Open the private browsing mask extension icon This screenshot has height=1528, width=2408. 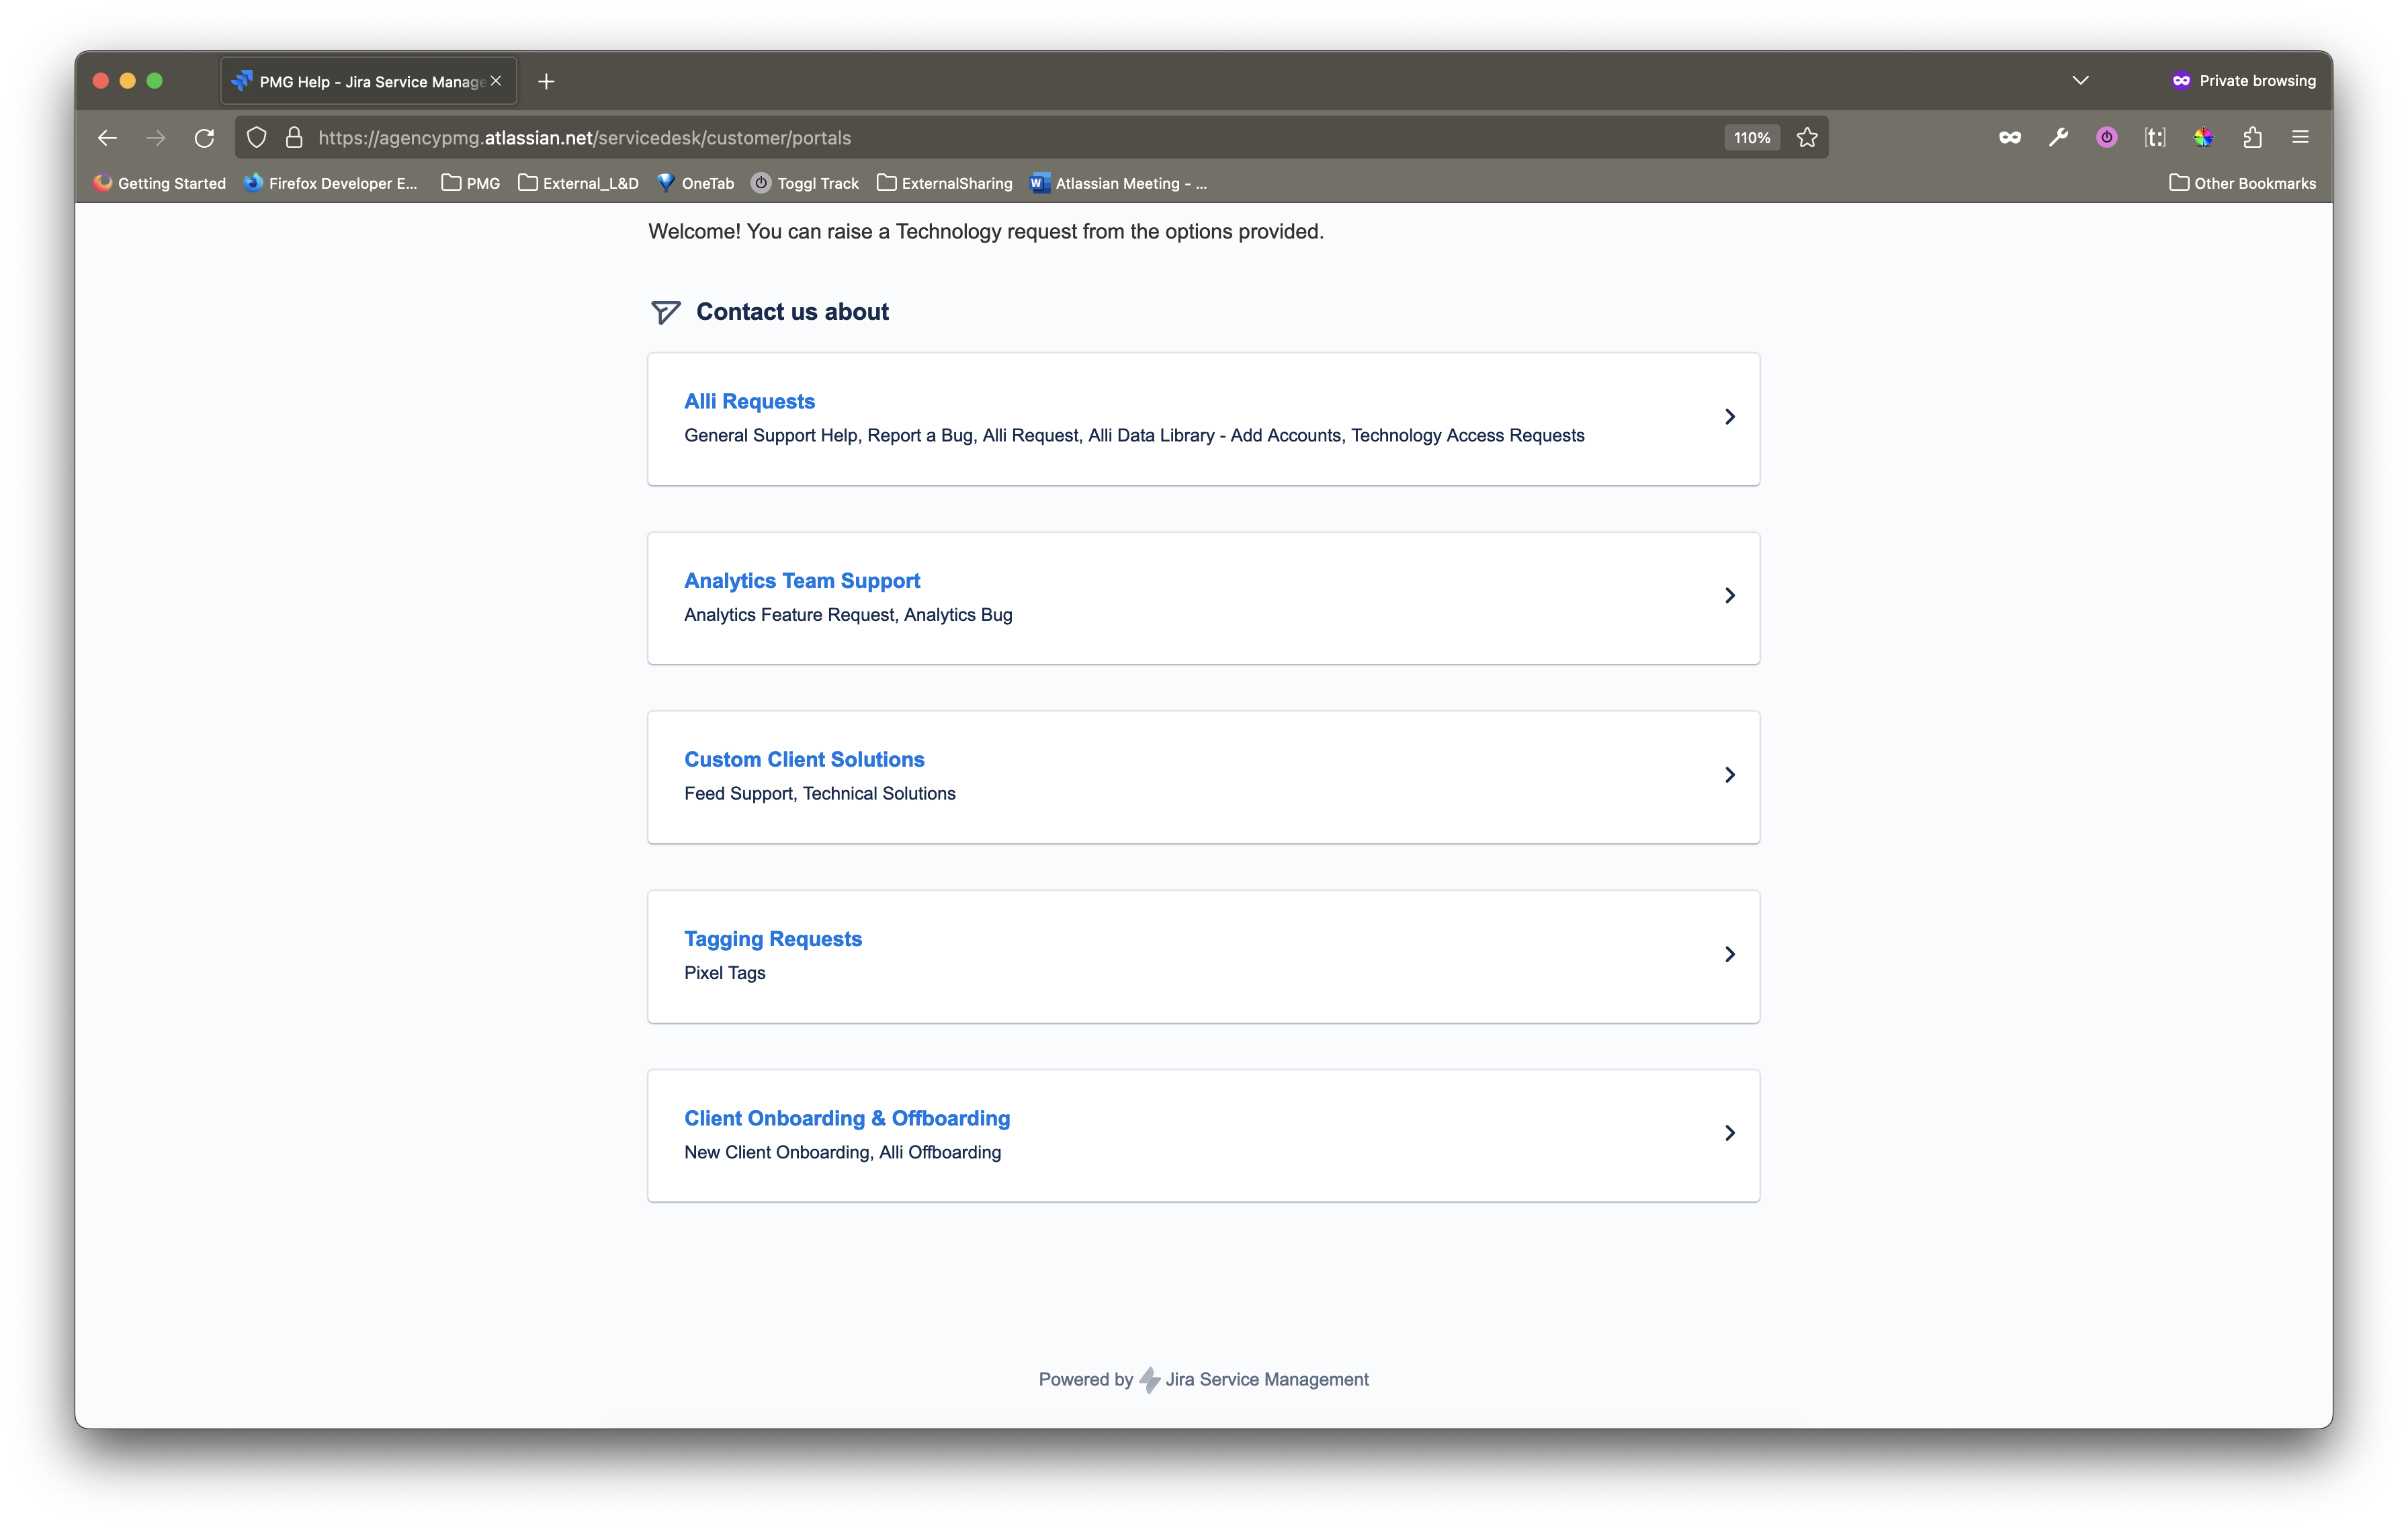tap(2010, 138)
